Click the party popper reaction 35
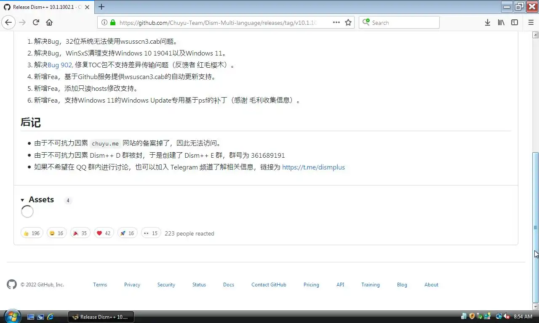The image size is (539, 323). 80,233
